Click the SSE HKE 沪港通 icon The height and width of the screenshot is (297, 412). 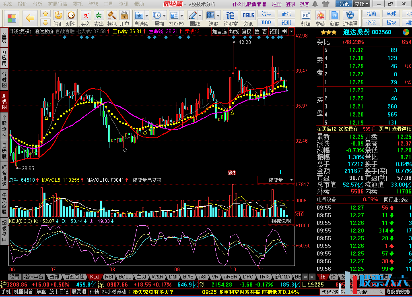coord(350,16)
